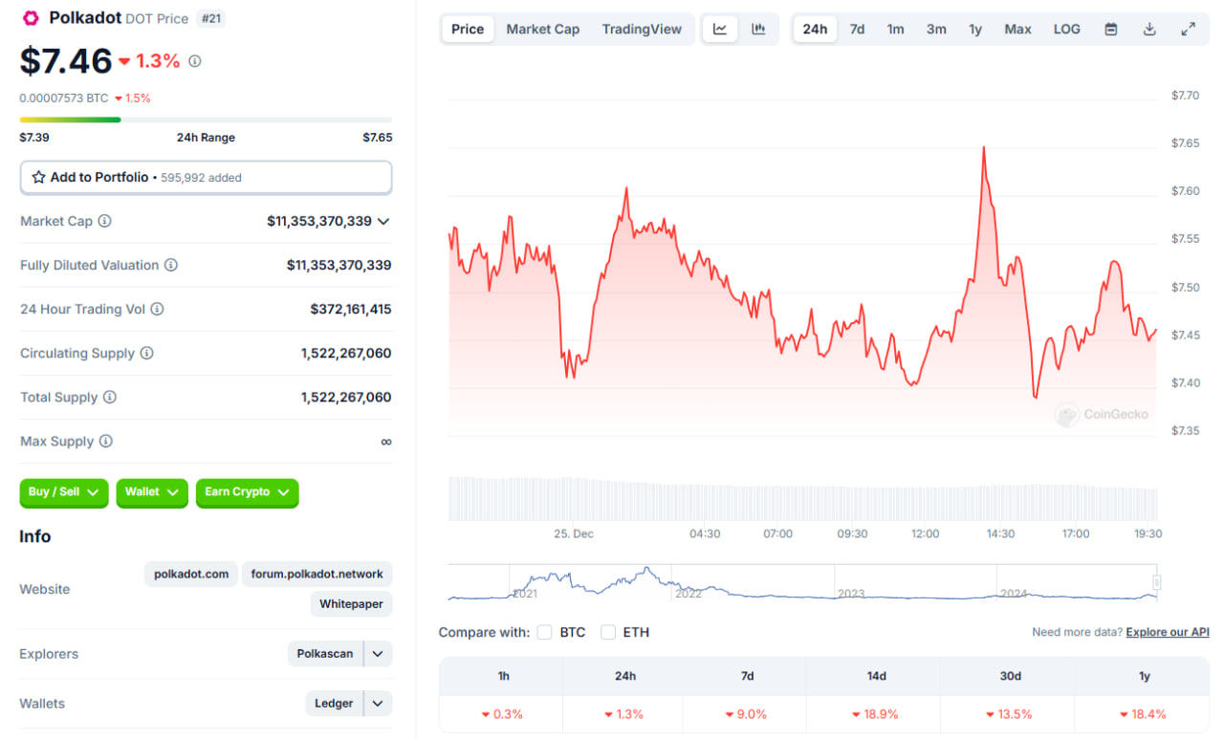Expand the Wallets dropdown arrow next to Ledger
1224x739 pixels.
(x=378, y=704)
